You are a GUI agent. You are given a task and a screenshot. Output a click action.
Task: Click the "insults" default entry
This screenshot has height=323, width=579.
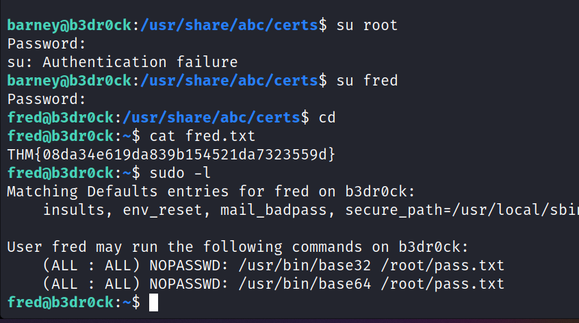[x=74, y=210]
